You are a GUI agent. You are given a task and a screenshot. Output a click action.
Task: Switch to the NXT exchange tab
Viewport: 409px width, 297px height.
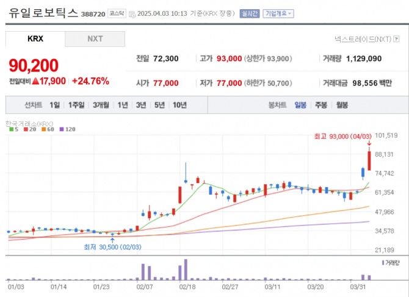pyautogui.click(x=95, y=39)
